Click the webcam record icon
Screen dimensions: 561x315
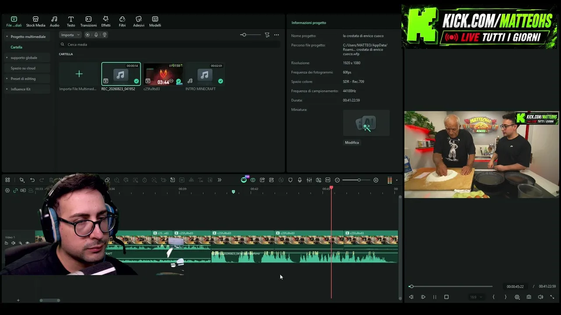pyautogui.click(x=104, y=35)
